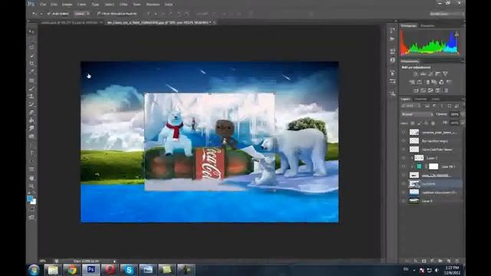491x276 pixels.
Task: Click the Opacity value field
Action: (x=454, y=114)
